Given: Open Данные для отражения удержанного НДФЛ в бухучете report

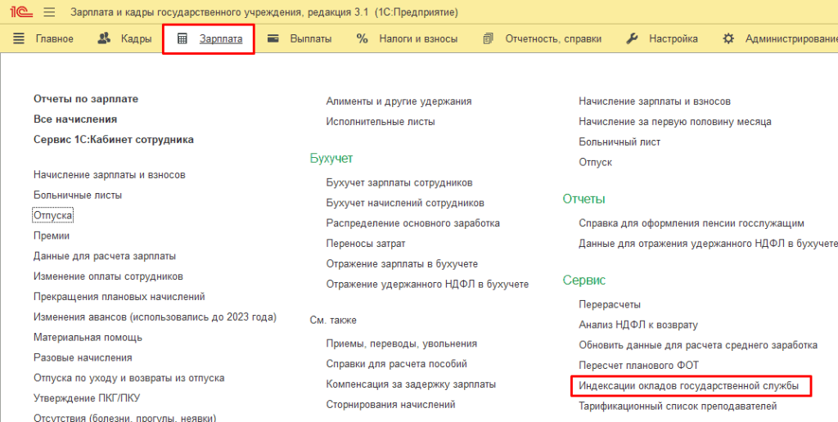Looking at the screenshot, I should click(708, 243).
